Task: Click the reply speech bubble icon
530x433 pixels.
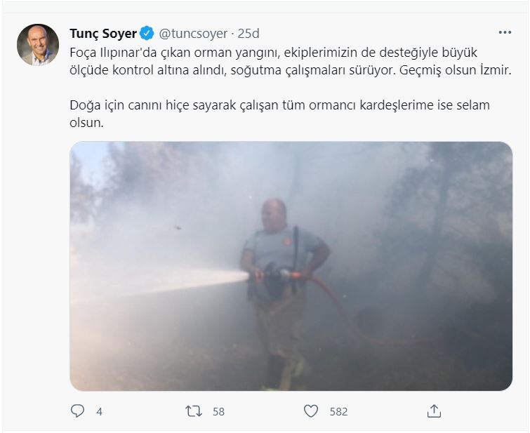Action: [x=77, y=411]
